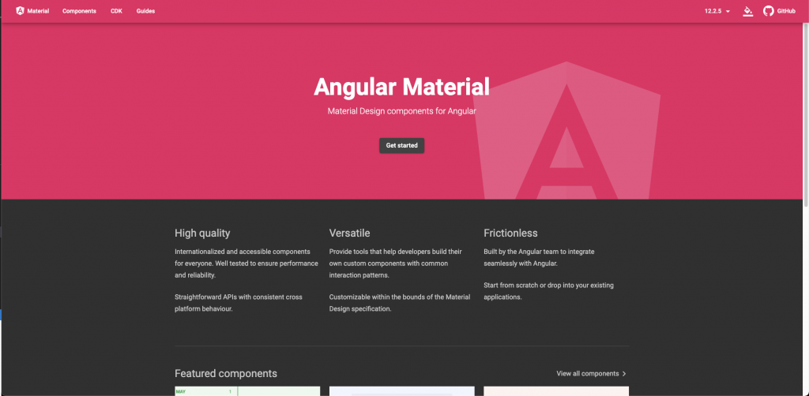Go to Material home link
This screenshot has height=396, width=809.
(x=32, y=11)
